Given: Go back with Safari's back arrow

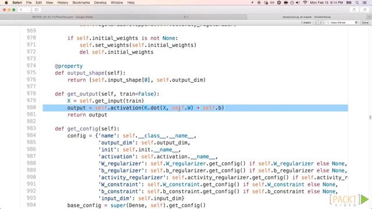Looking at the screenshot, I should tap(21, 10).
